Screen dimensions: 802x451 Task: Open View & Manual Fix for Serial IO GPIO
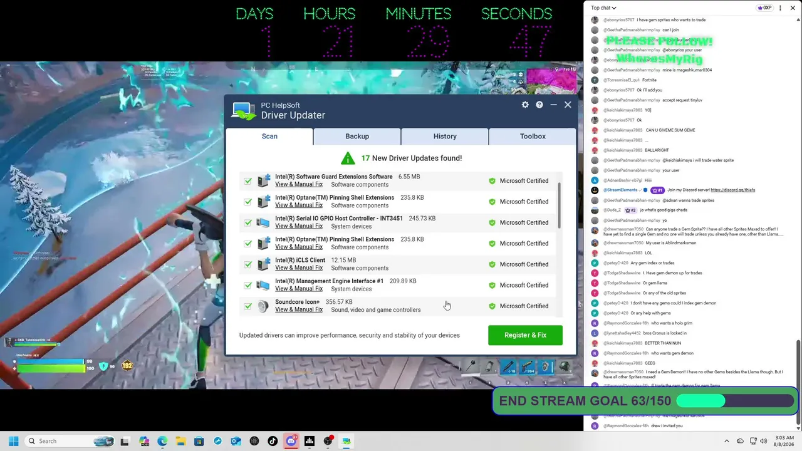coord(299,226)
